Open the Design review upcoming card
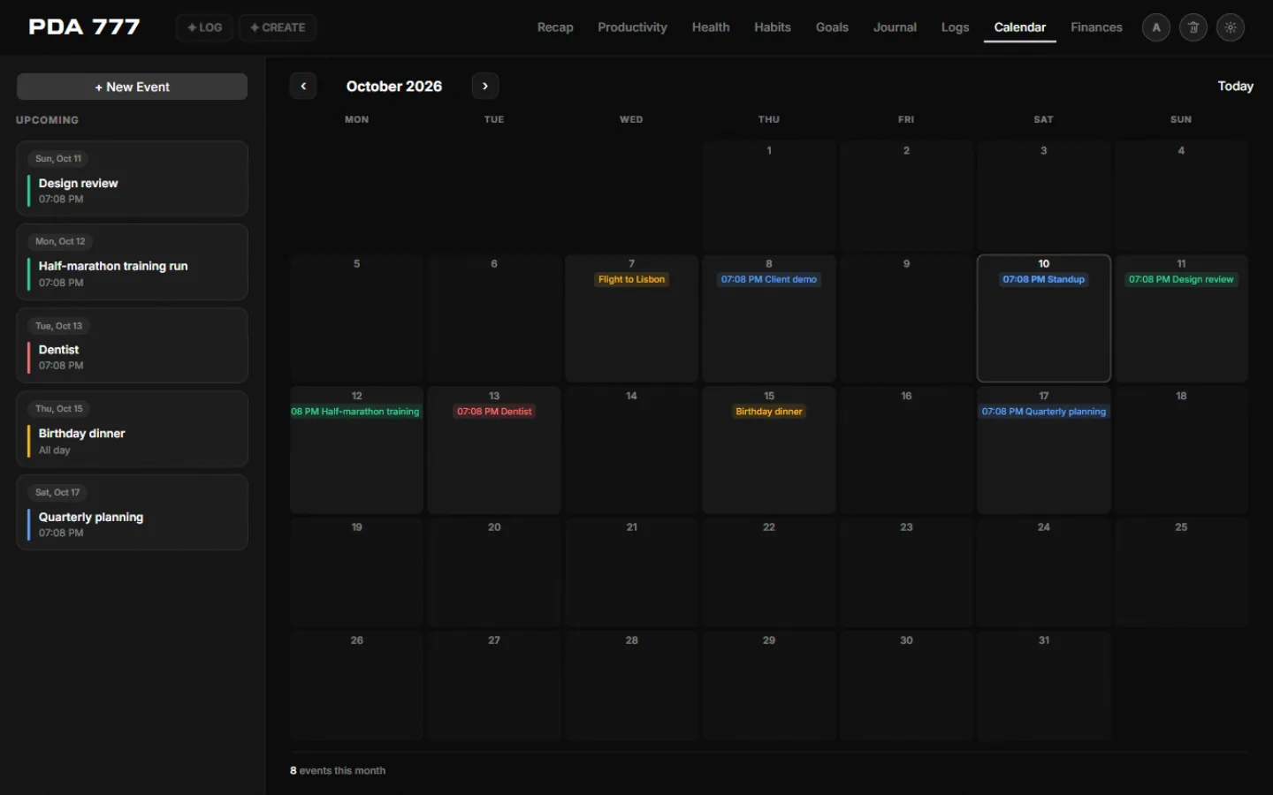 coord(132,178)
